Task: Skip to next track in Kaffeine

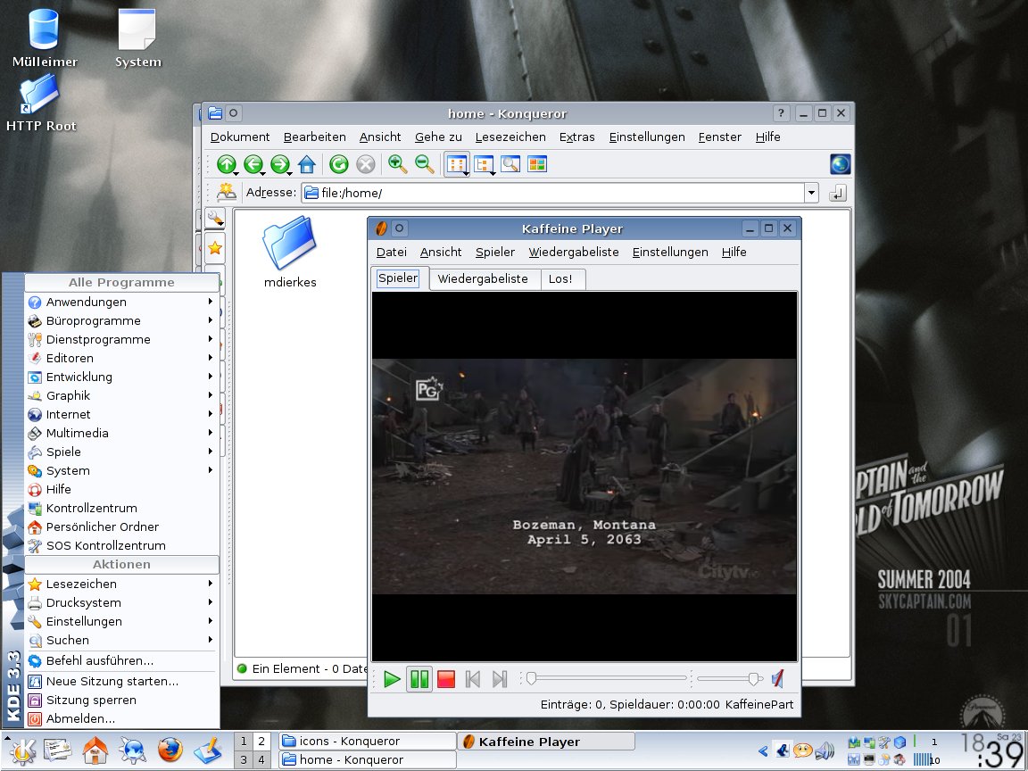Action: coord(500,679)
